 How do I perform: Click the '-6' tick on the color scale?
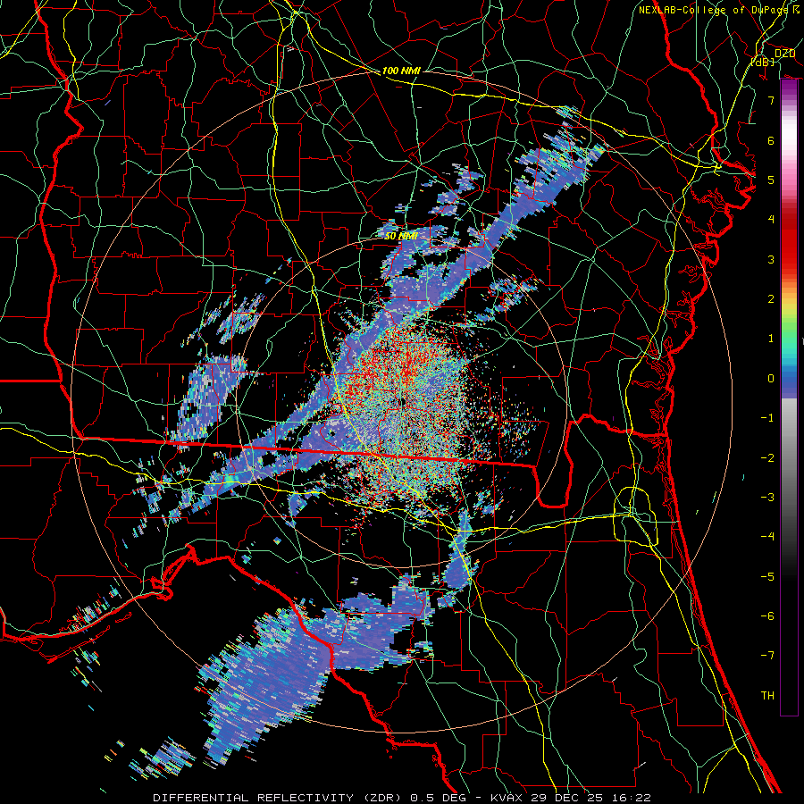pyautogui.click(x=767, y=616)
